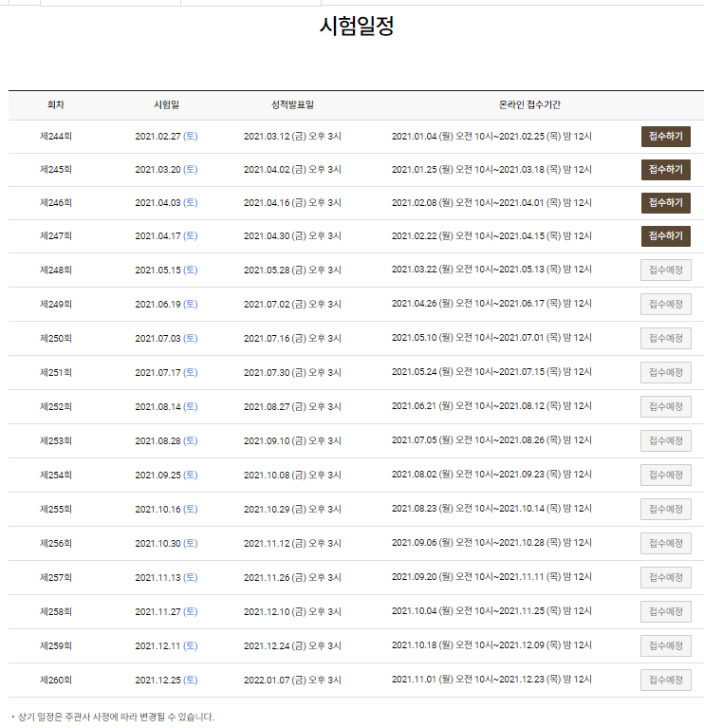Click registration period starting 2021.05.10 (월)
The image size is (704, 728).
pos(491,338)
